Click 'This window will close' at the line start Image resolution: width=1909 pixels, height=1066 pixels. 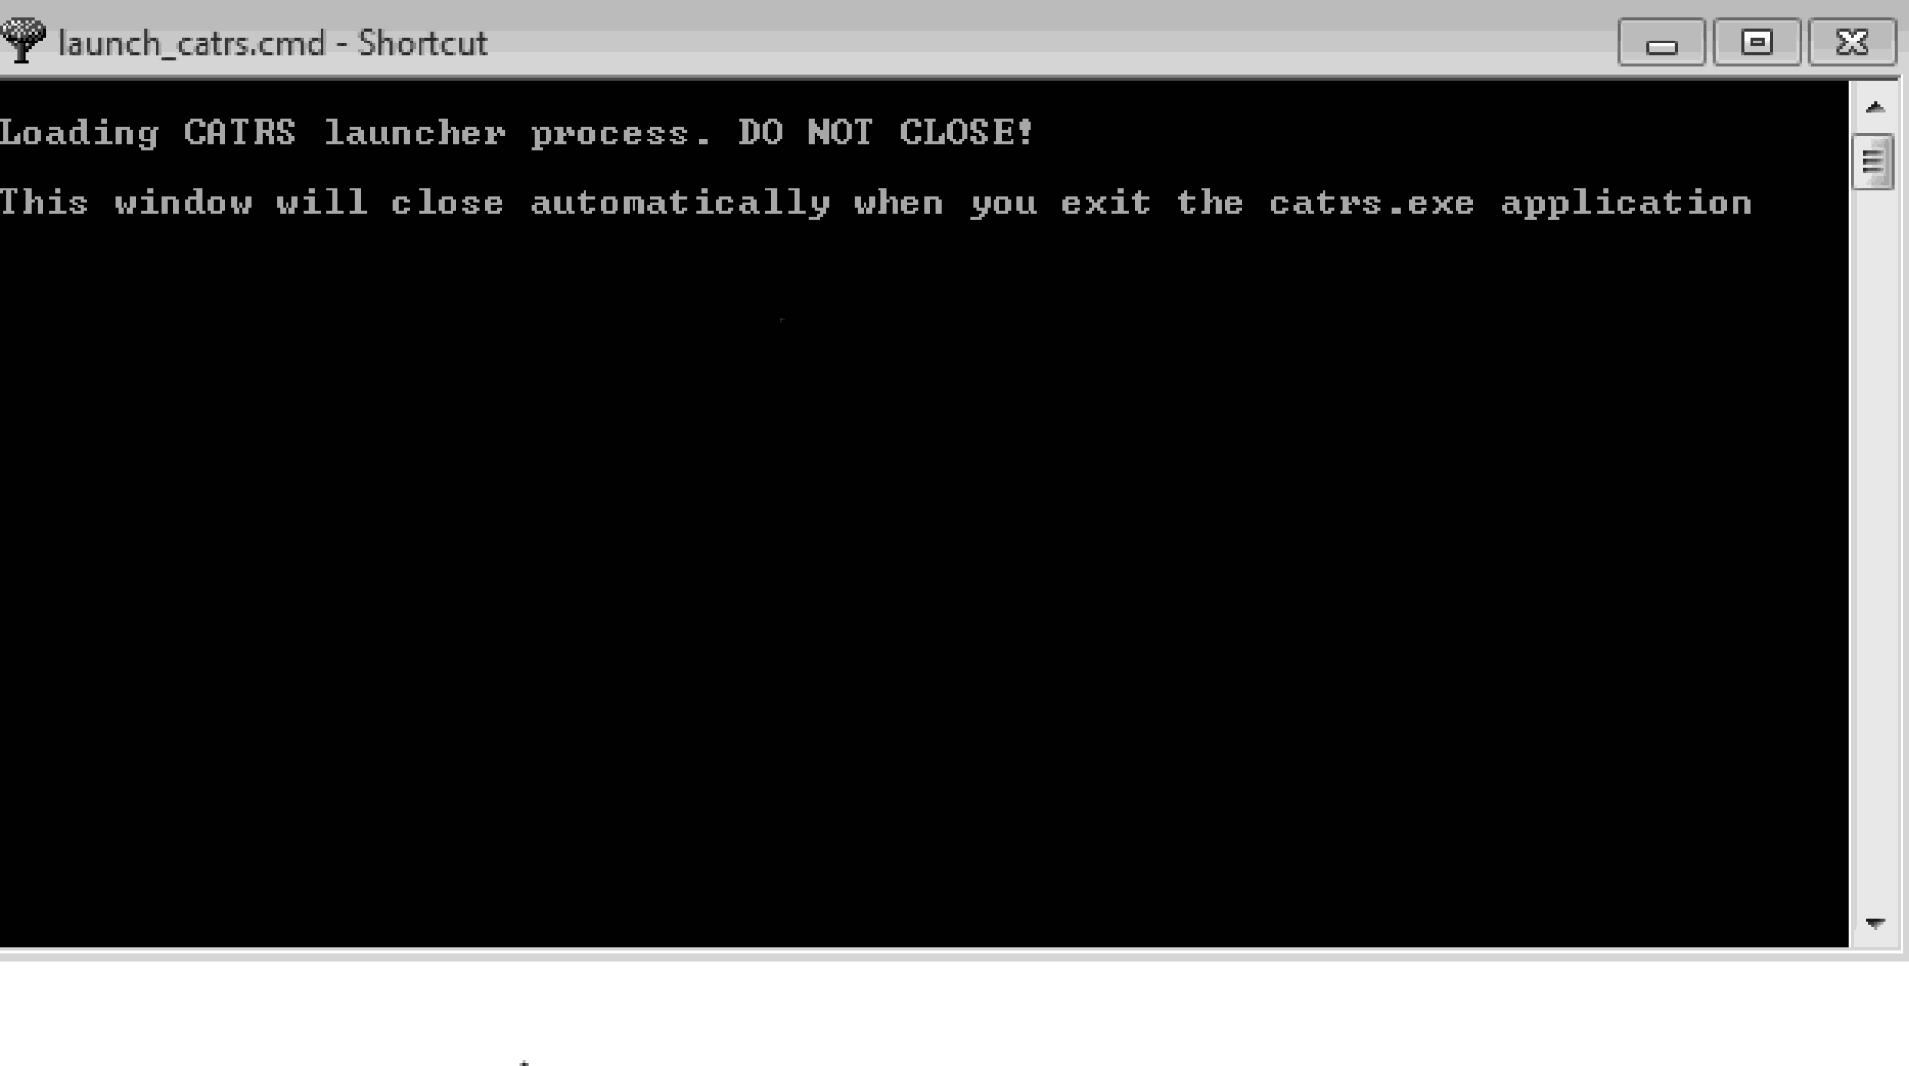pyautogui.click(x=252, y=203)
